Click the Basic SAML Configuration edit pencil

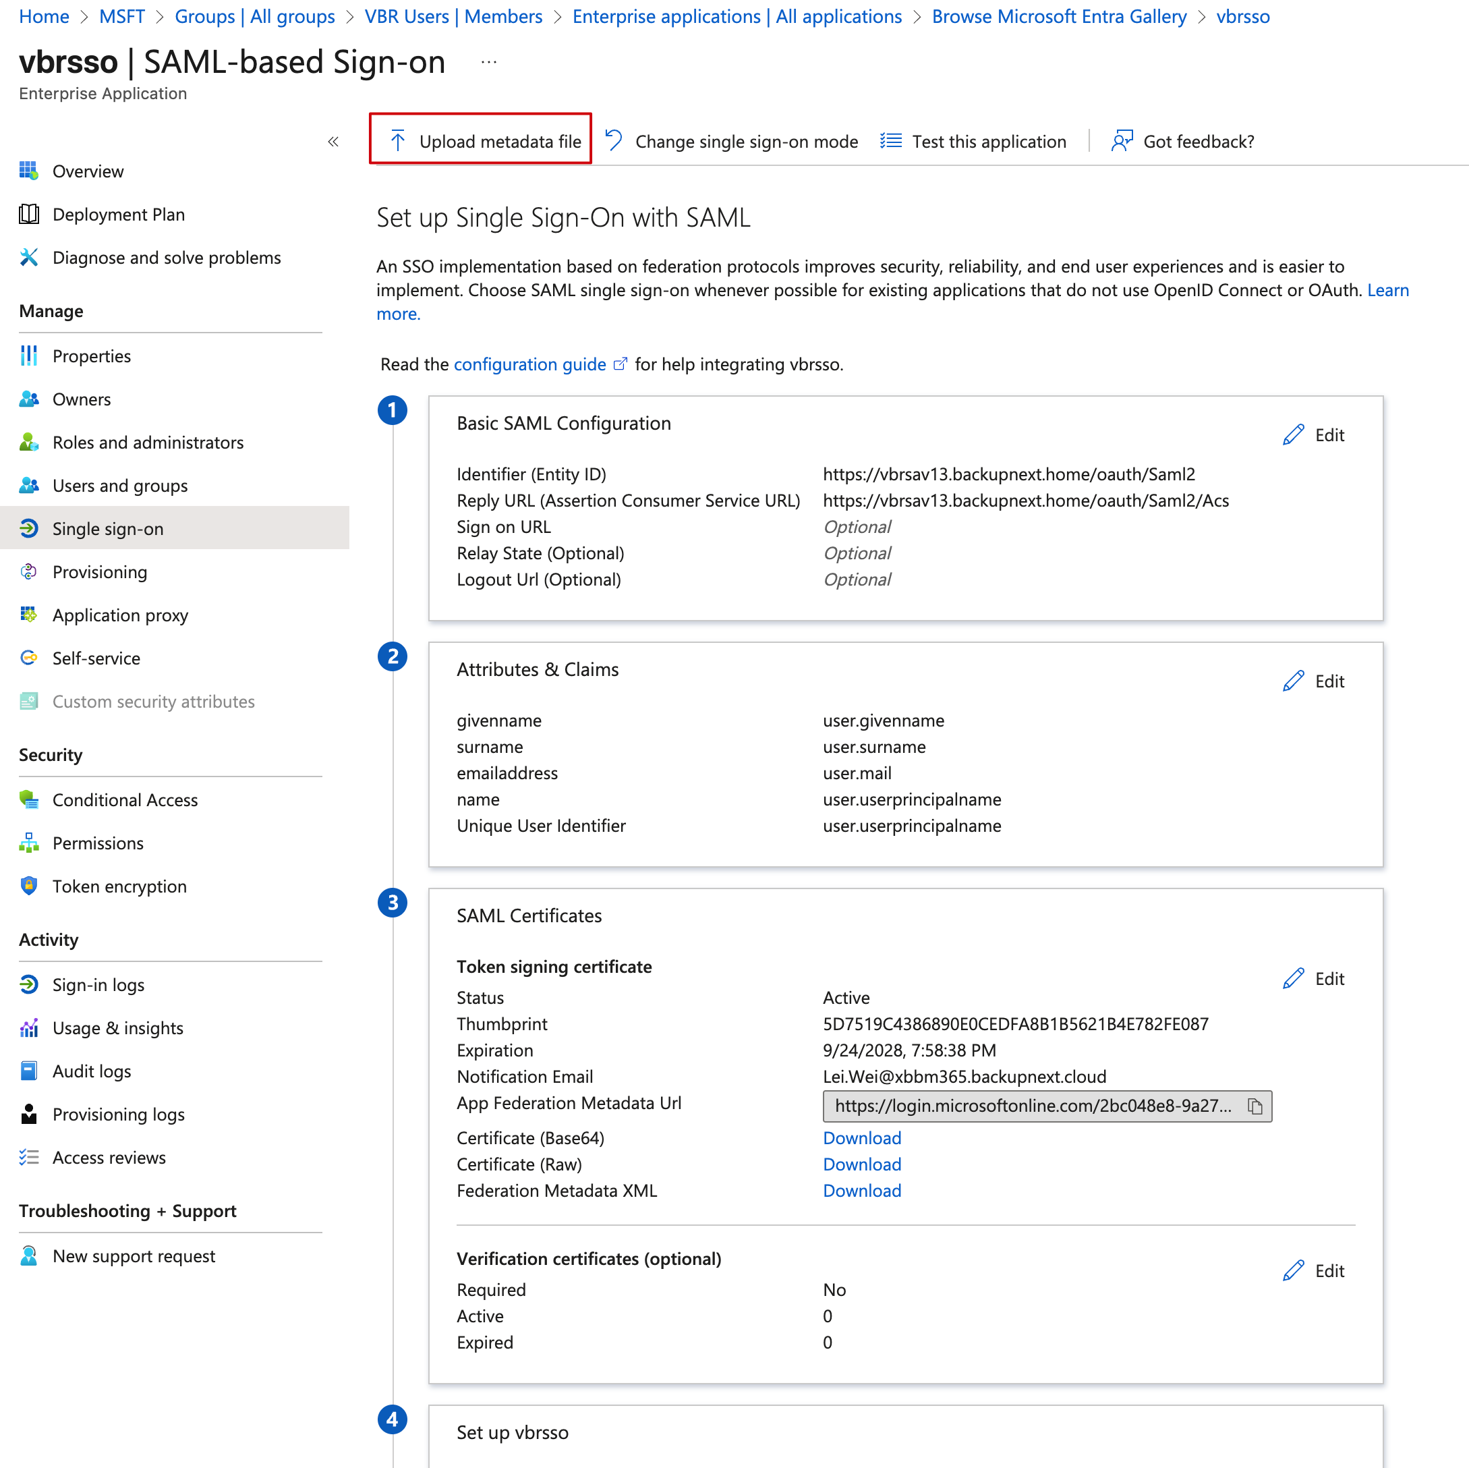[1292, 435]
